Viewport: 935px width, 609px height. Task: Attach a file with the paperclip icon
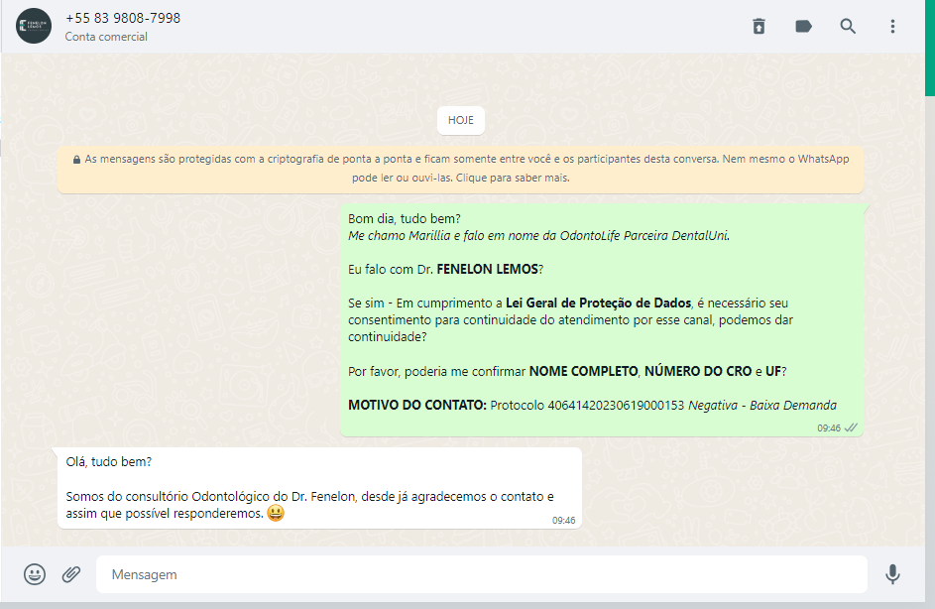(71, 574)
